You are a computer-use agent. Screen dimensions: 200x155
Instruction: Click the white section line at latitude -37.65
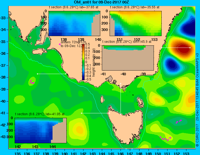coord(51,74)
